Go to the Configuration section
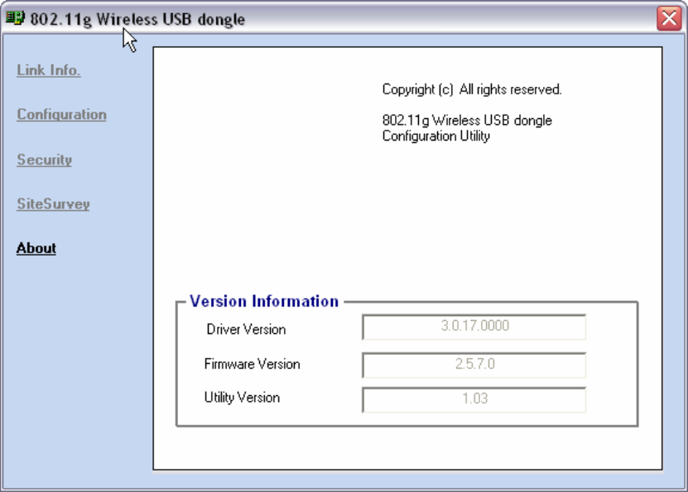The width and height of the screenshot is (688, 492). point(61,114)
